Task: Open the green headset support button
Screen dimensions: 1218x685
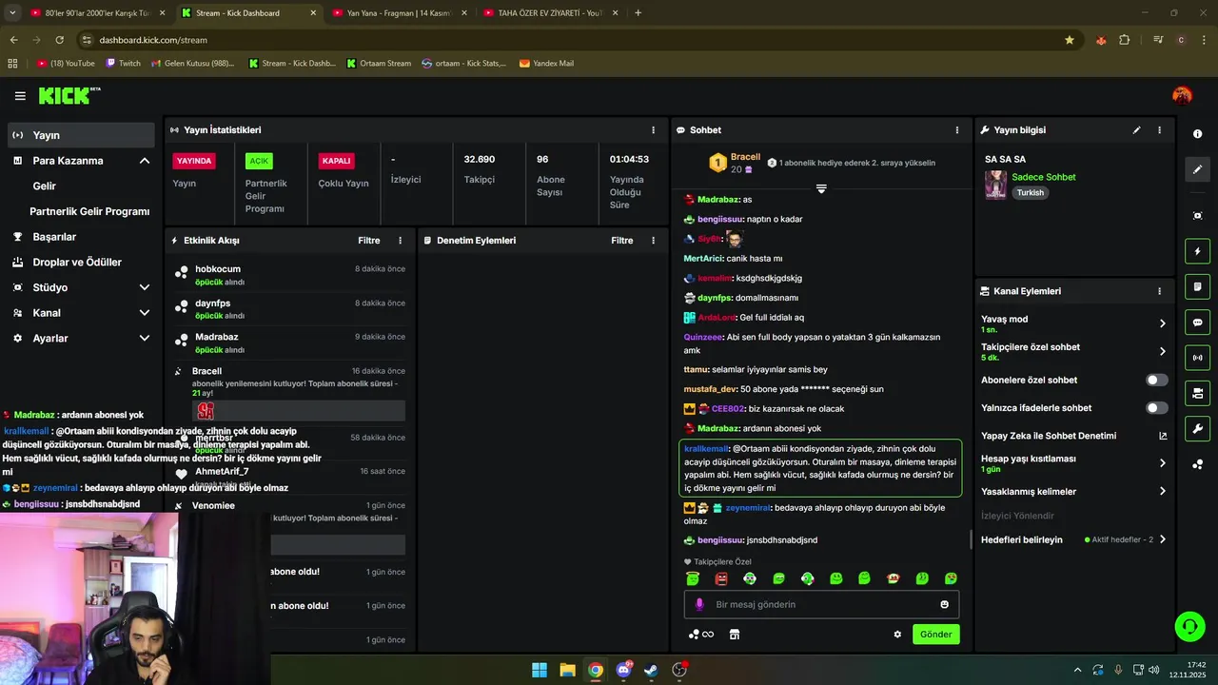Action: (x=1189, y=626)
